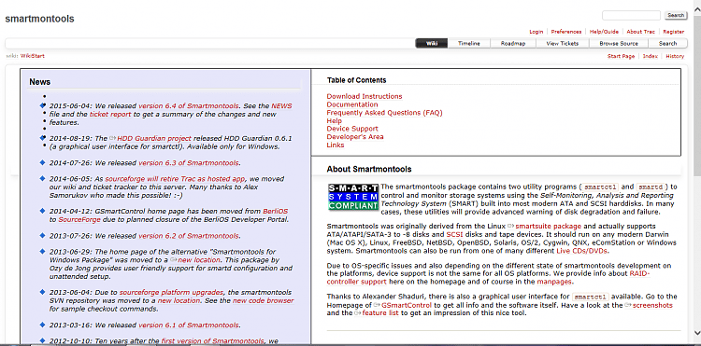
Task: Click external link icon before GSmartControl
Action: 378,305
